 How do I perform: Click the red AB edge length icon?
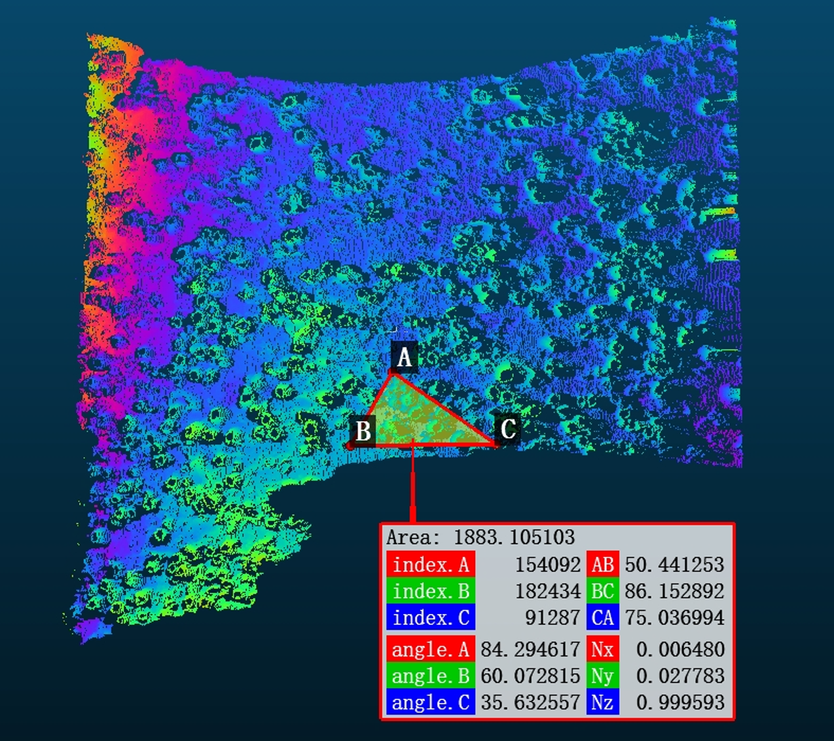604,565
